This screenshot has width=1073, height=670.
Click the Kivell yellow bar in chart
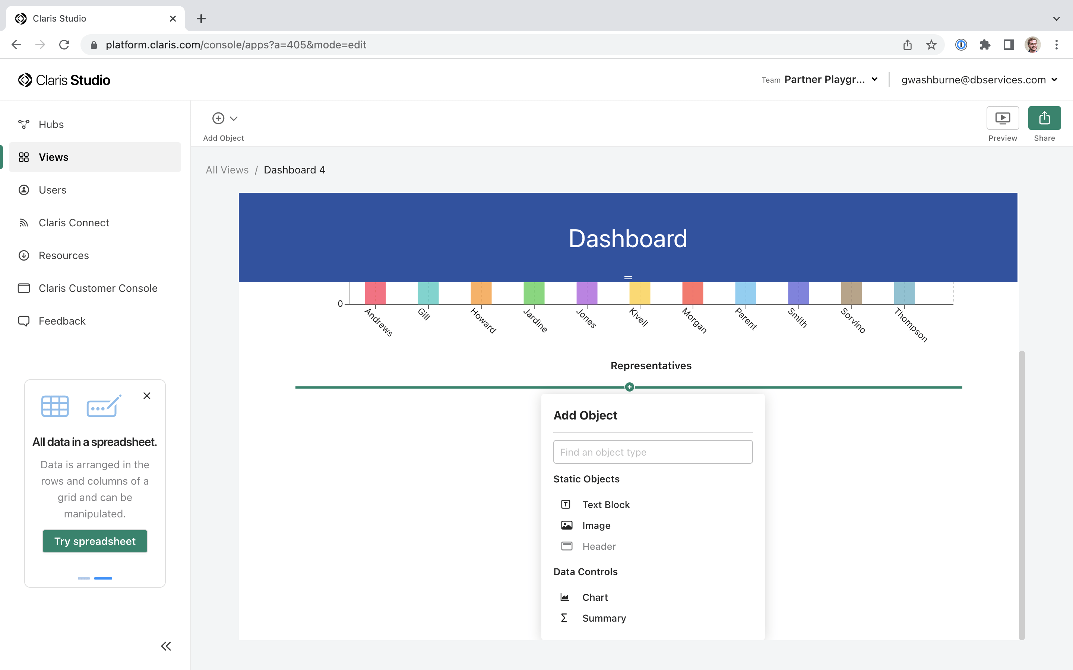click(x=640, y=293)
